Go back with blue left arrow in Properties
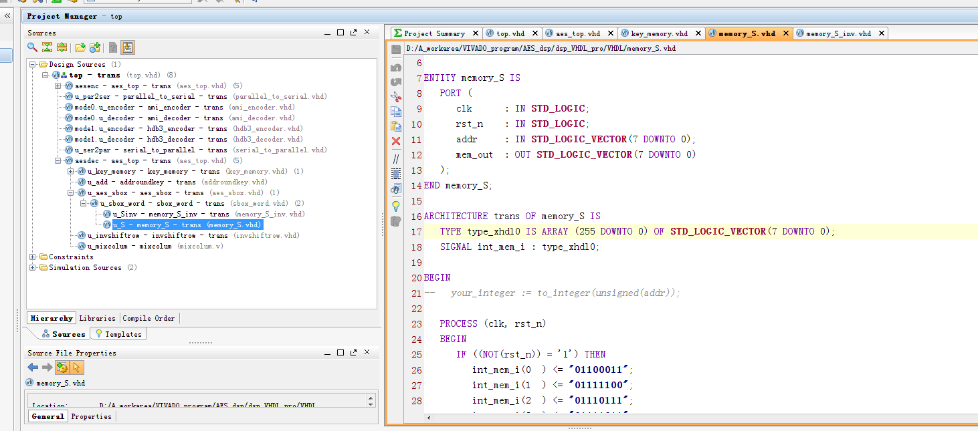Viewport: 978px width, 431px height. click(33, 368)
